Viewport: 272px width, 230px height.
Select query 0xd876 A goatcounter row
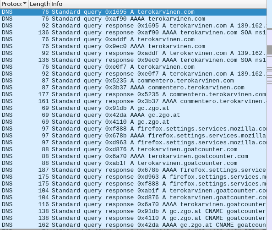coord(133,149)
